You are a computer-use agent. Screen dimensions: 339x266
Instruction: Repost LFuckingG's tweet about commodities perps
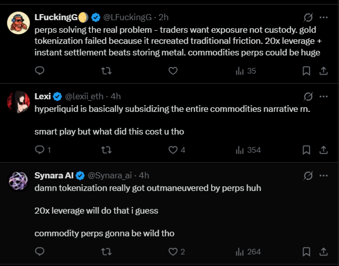click(106, 71)
